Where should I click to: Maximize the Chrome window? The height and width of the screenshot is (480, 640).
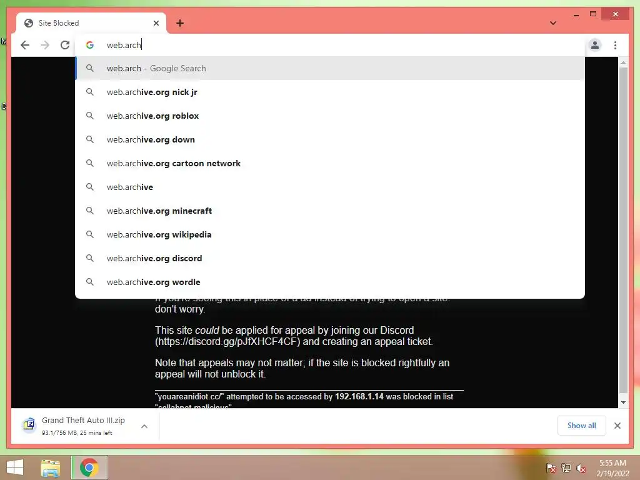point(593,14)
